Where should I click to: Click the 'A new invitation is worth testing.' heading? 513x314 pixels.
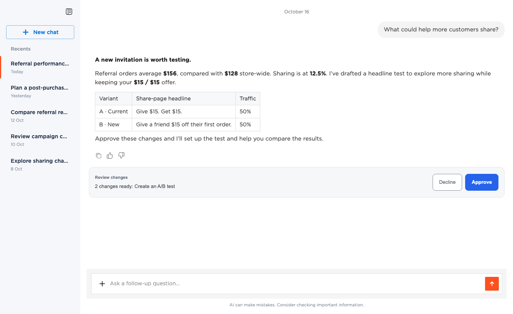pos(143,60)
